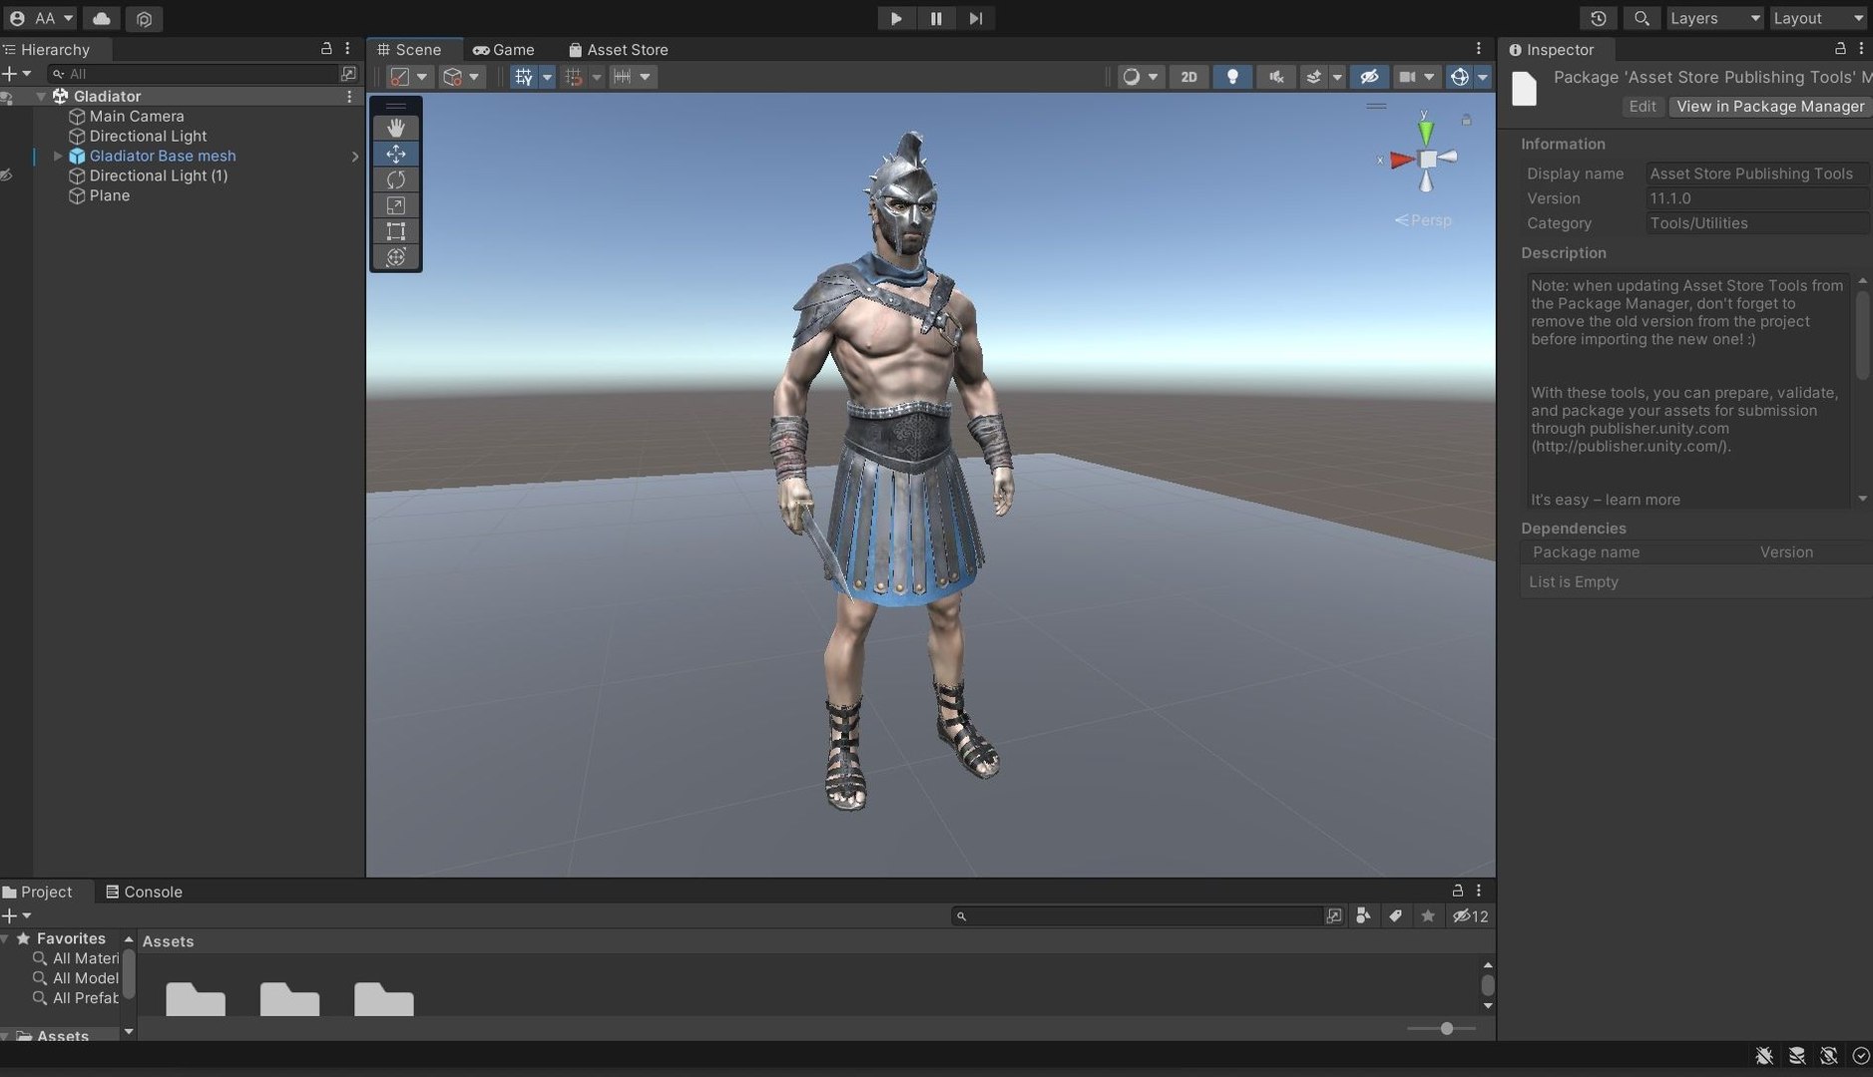1873x1077 pixels.
Task: Select the Rect transform tool
Action: point(396,231)
